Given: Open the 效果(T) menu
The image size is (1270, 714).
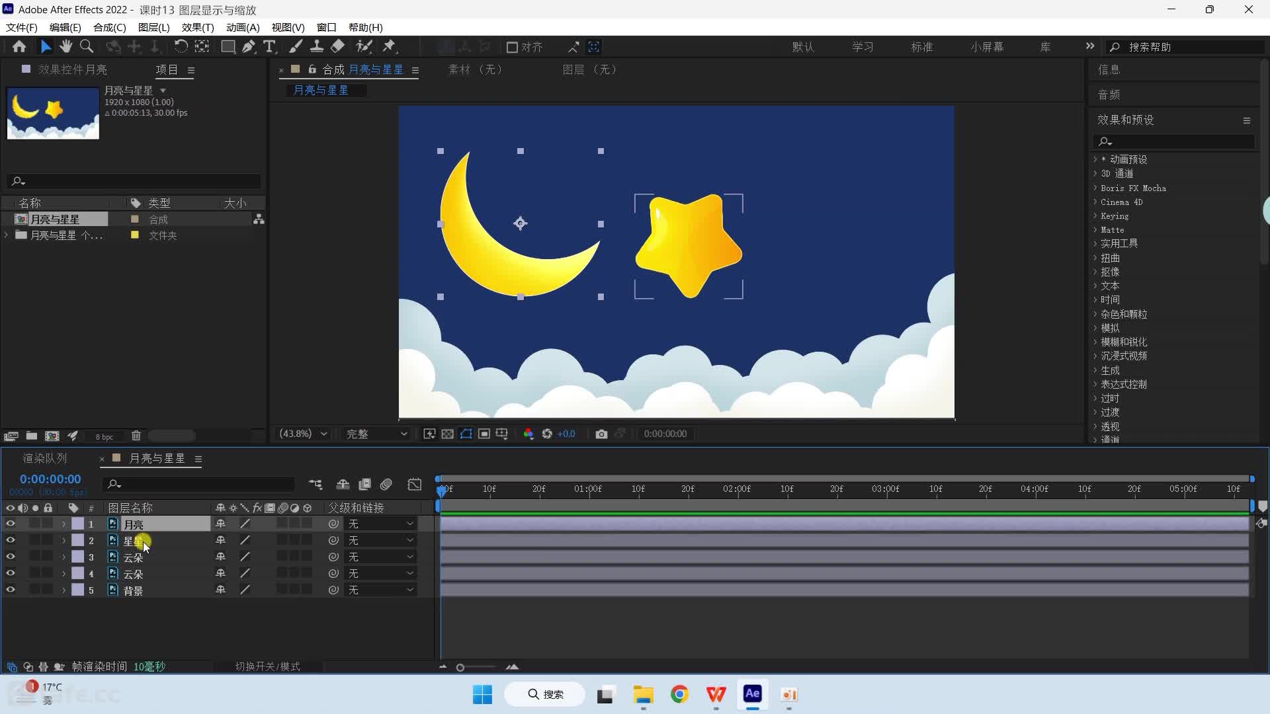Looking at the screenshot, I should [198, 27].
